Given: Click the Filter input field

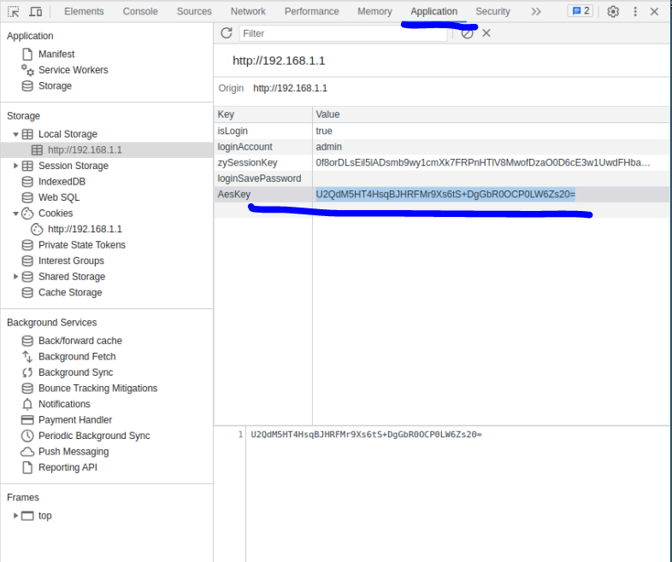Looking at the screenshot, I should pos(343,33).
